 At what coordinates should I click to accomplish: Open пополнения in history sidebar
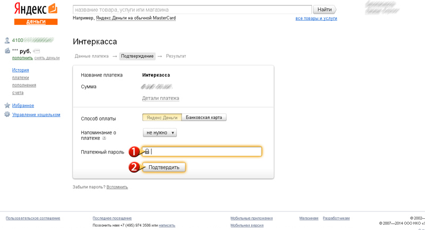tap(24, 85)
